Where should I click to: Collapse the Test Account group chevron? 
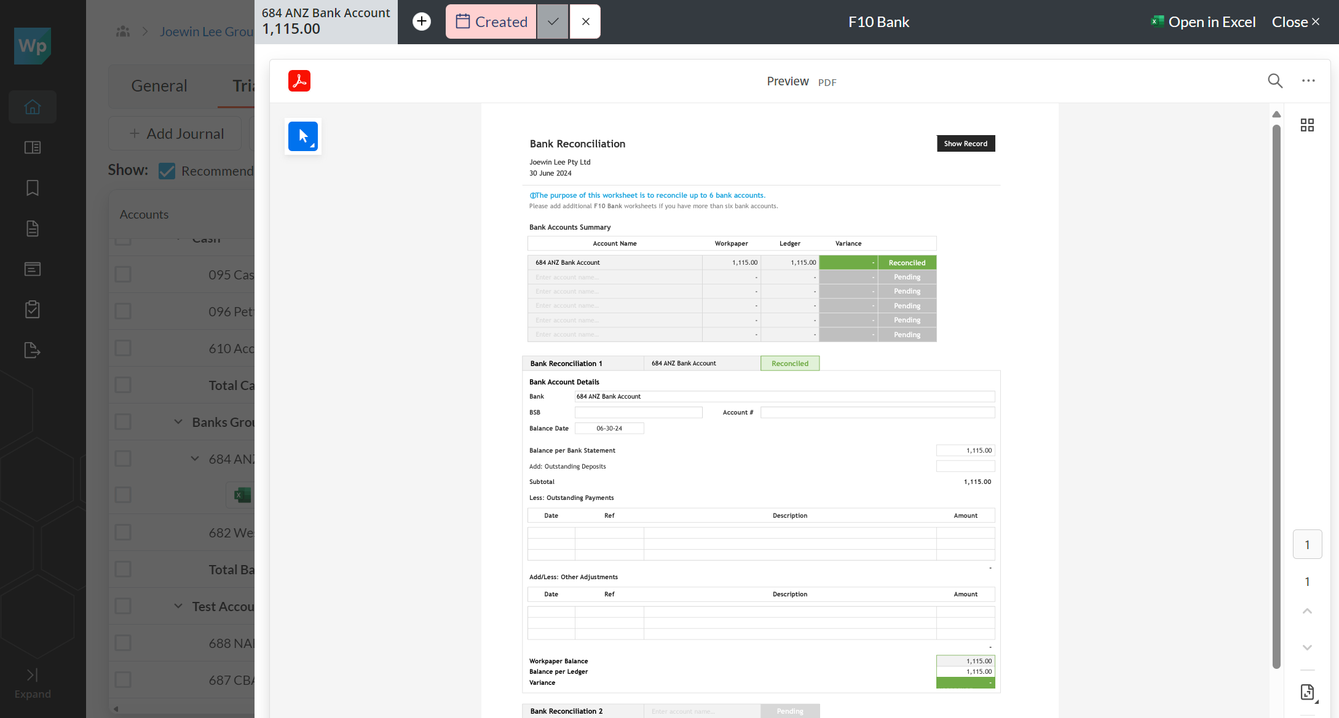(178, 606)
